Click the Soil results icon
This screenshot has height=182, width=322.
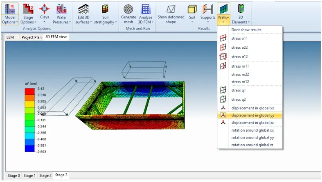click(x=192, y=9)
